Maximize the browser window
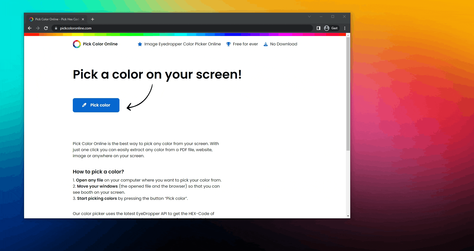This screenshot has width=474, height=251. coord(333,16)
